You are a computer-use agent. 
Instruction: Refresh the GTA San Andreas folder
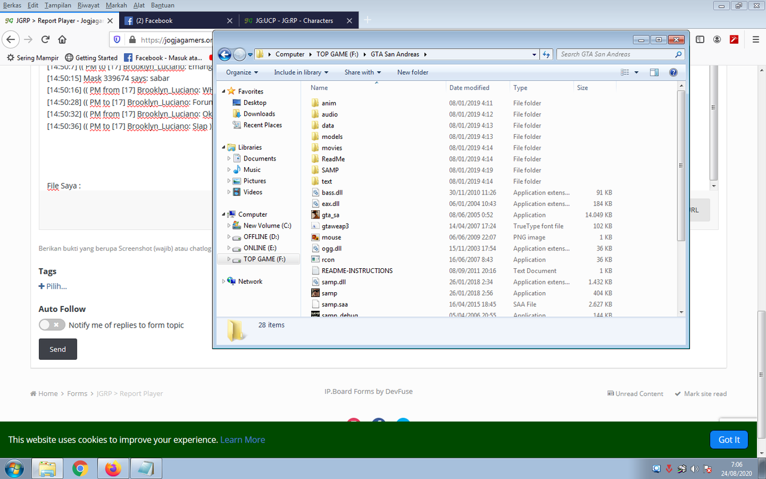(546, 54)
